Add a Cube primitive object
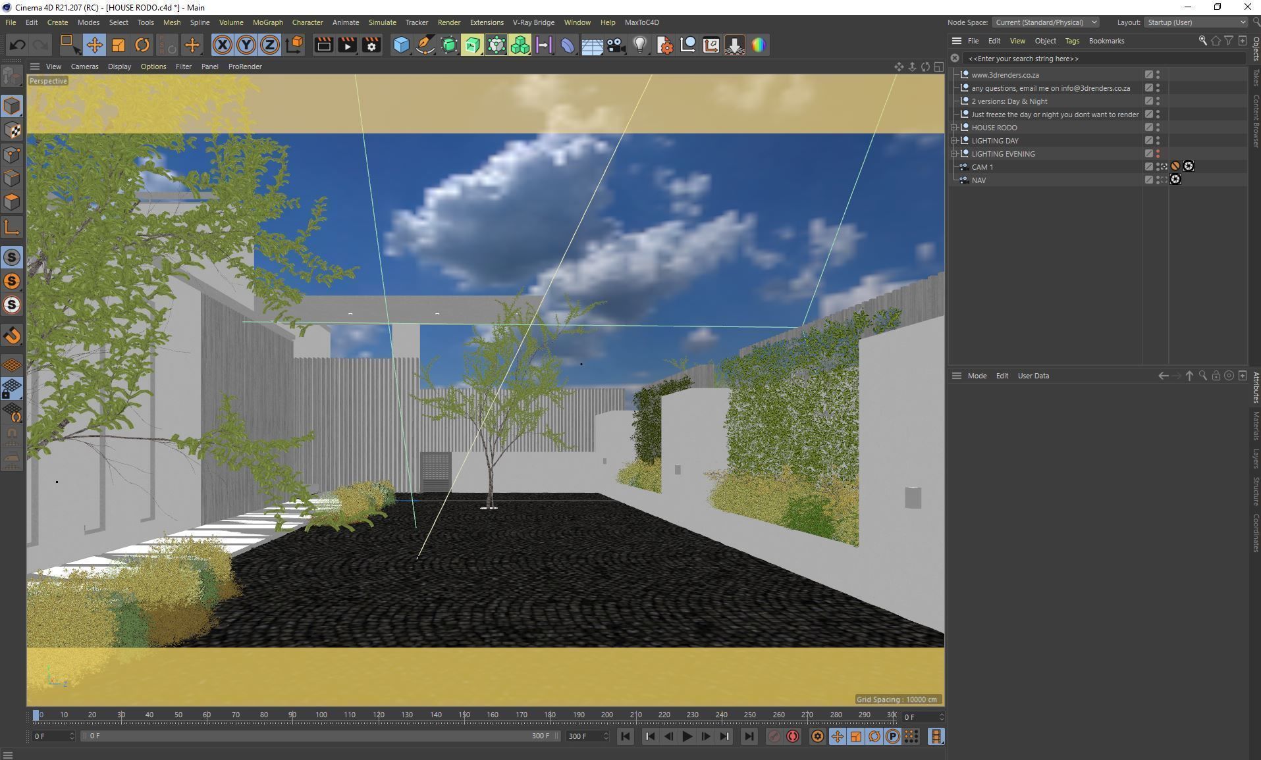 point(401,45)
